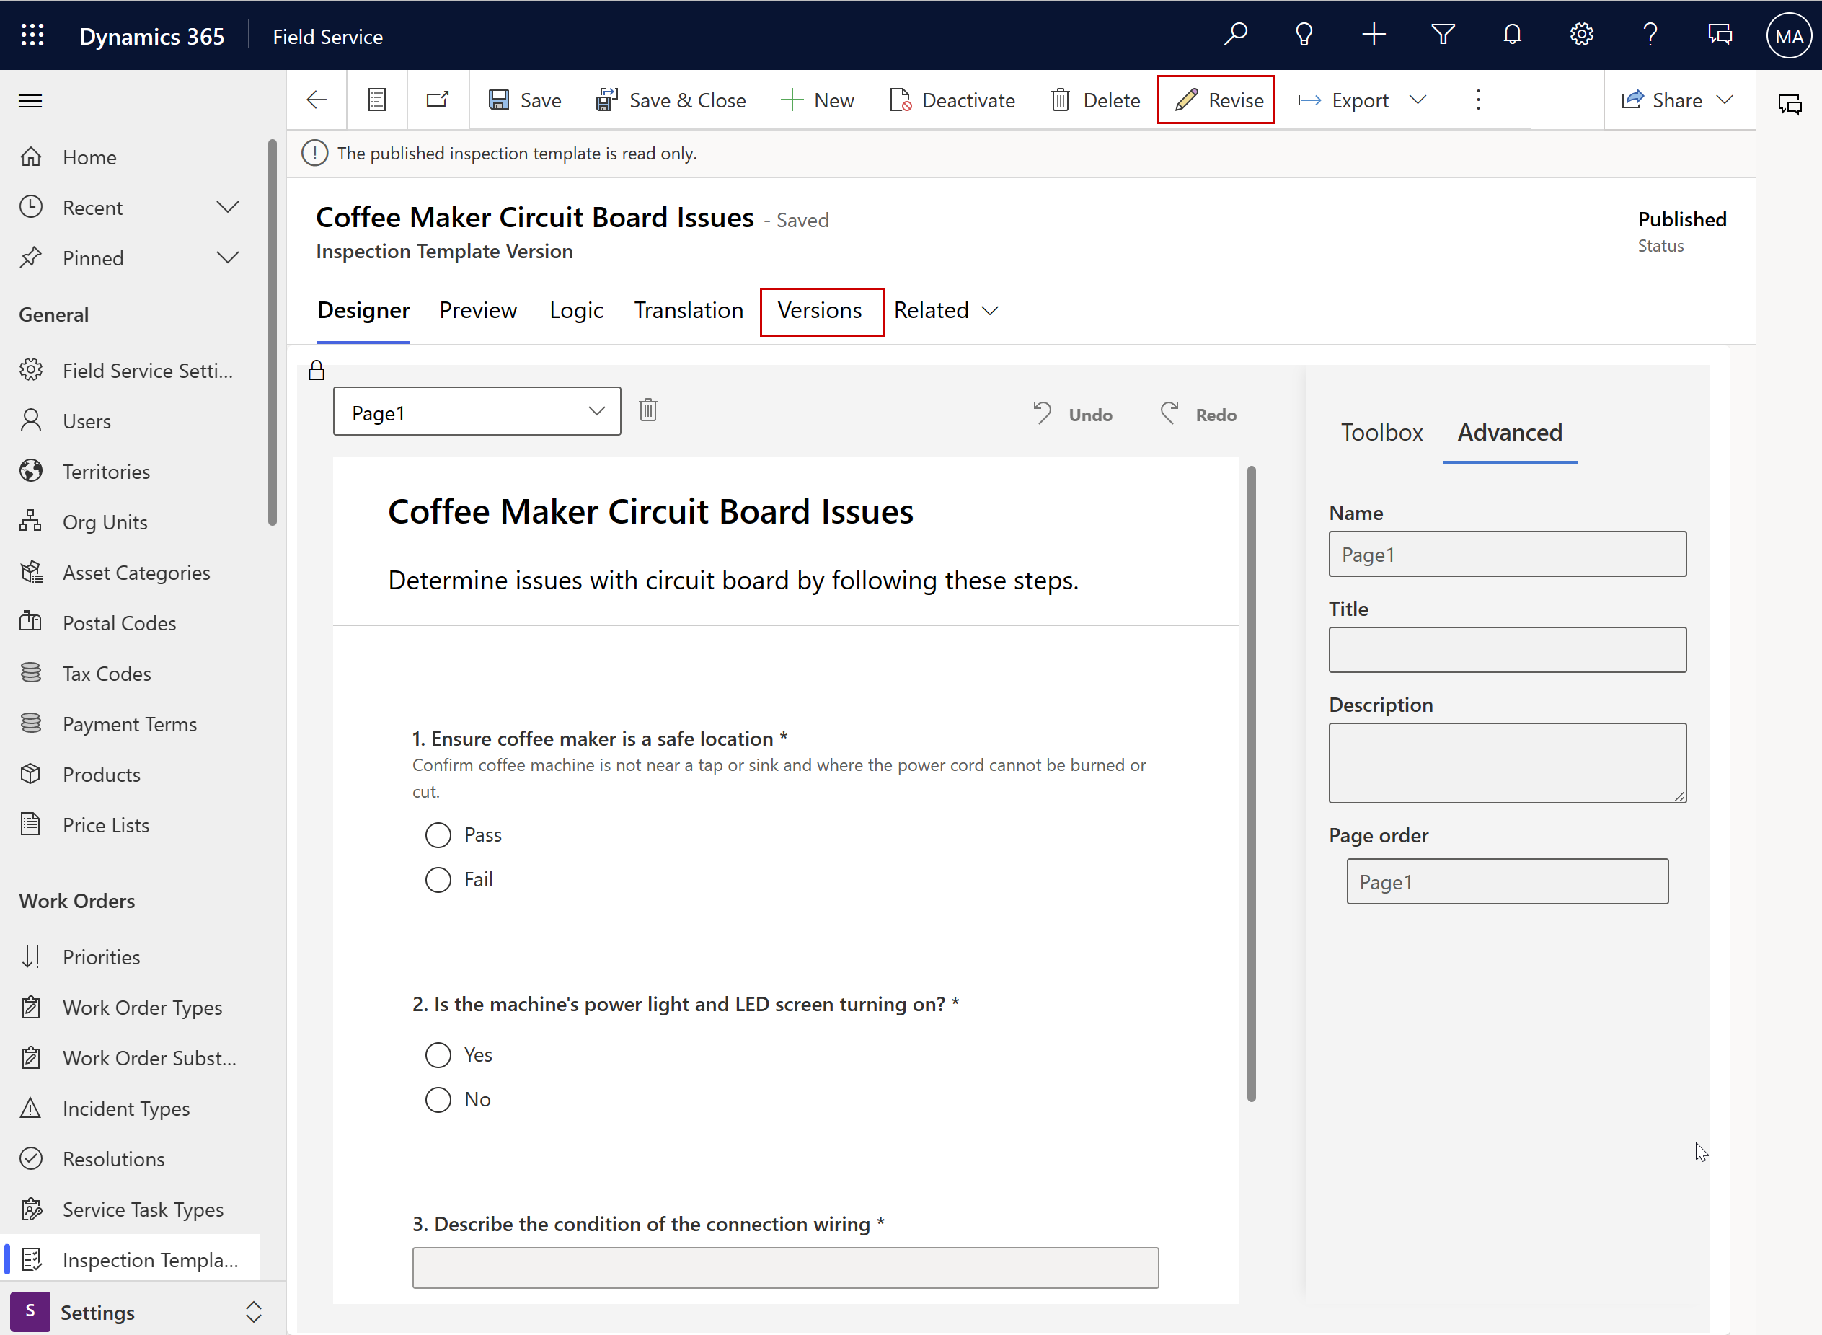Select Yes radio button for question 2
This screenshot has width=1822, height=1335.
(x=437, y=1053)
